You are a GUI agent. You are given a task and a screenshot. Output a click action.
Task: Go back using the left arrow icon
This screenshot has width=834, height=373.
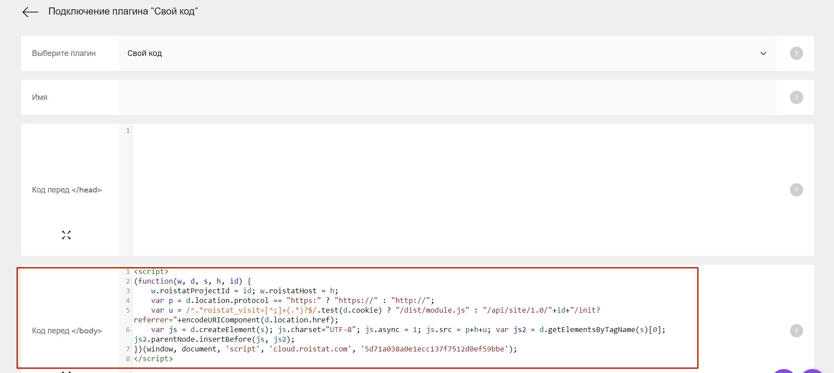coord(30,12)
